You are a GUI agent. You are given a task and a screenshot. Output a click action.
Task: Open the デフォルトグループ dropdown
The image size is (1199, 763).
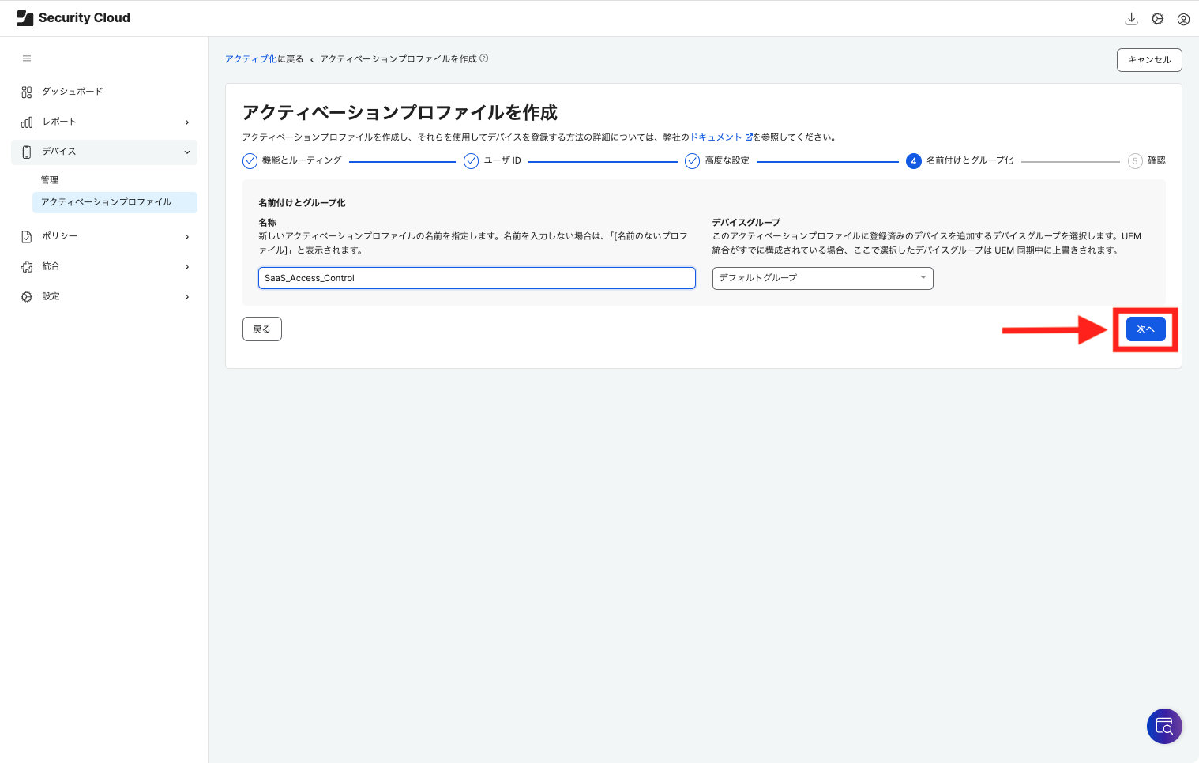point(822,278)
